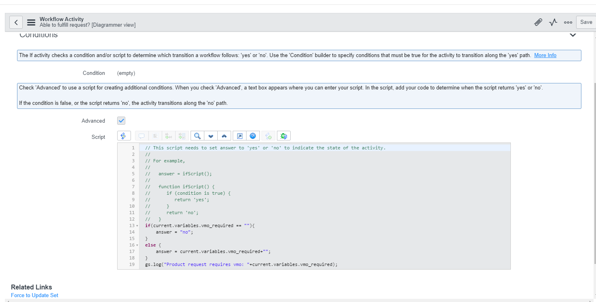Click the replace icon in script toolbar
Image resolution: width=596 pixels, height=302 pixels.
tap(168, 136)
